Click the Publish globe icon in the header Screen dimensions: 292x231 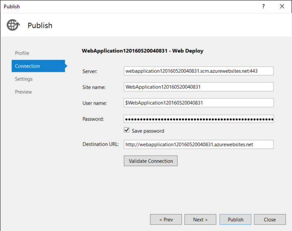[13, 25]
